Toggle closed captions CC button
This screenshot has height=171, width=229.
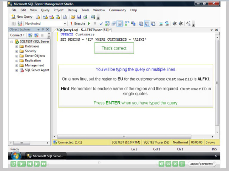[x=168, y=164]
